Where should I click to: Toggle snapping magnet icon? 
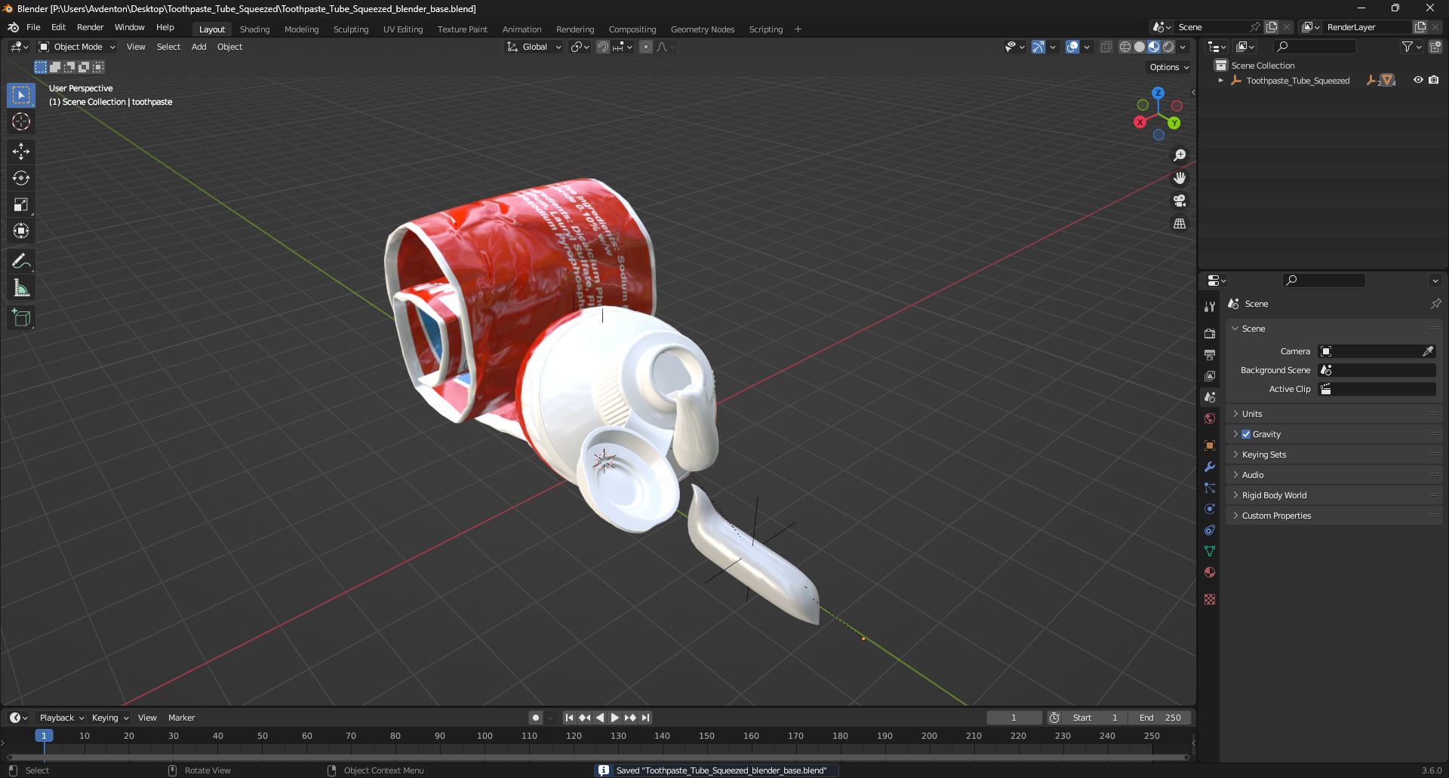(x=603, y=47)
